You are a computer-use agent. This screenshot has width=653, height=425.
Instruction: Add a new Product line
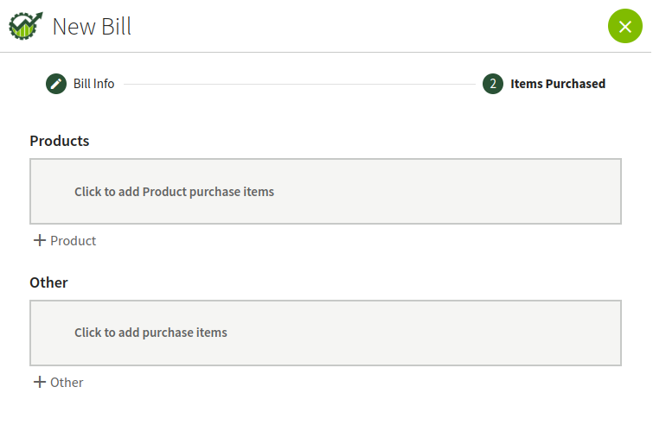65,240
